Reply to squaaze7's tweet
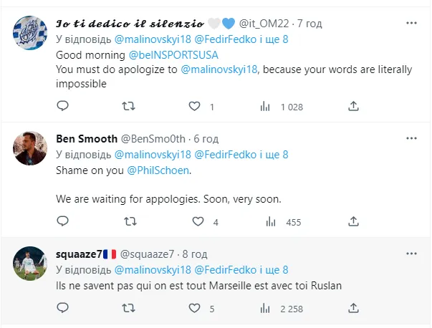The height and width of the screenshot is (328, 432). (62, 309)
